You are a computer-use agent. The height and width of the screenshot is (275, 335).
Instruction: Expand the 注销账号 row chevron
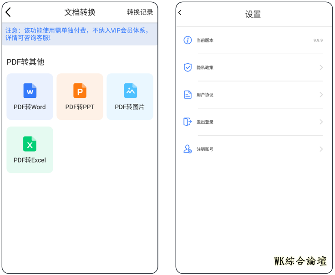tap(321, 149)
